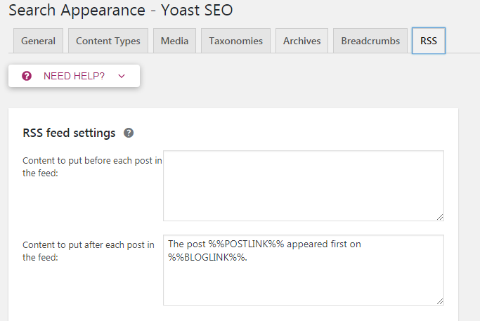Click the 'Content to put after each post' label
This screenshot has height=321, width=480.
point(89,251)
